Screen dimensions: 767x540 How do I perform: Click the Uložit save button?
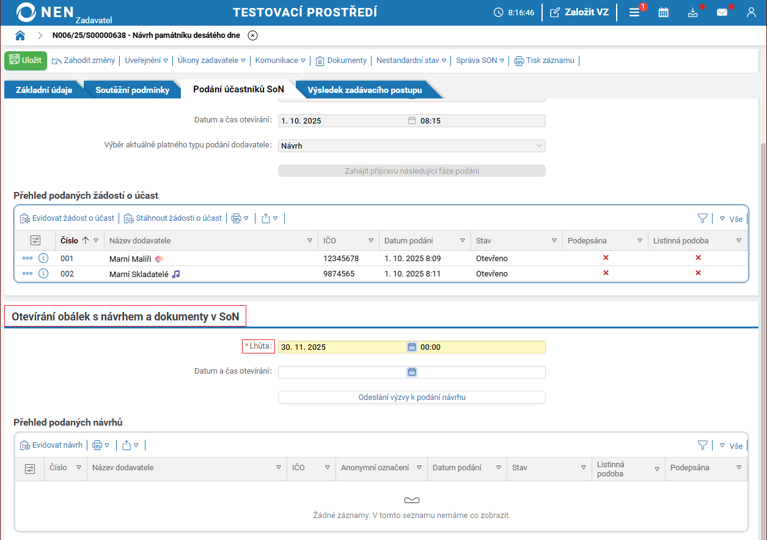pos(26,61)
